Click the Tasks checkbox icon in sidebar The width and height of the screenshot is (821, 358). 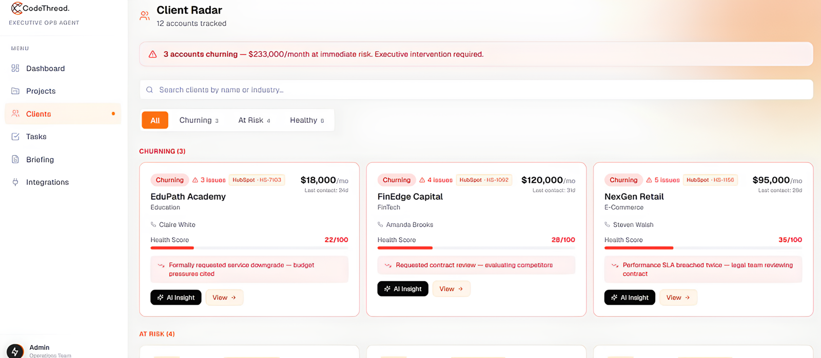[15, 136]
